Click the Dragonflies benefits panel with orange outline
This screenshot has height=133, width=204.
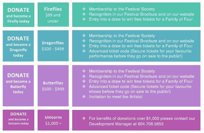[x=136, y=46]
